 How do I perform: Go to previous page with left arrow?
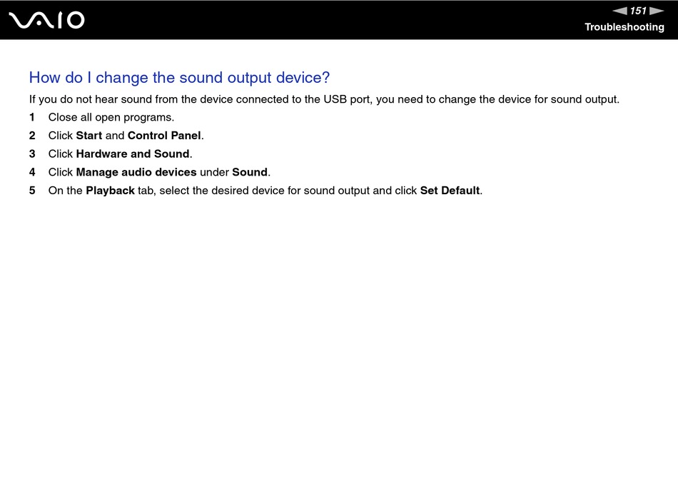click(x=619, y=11)
